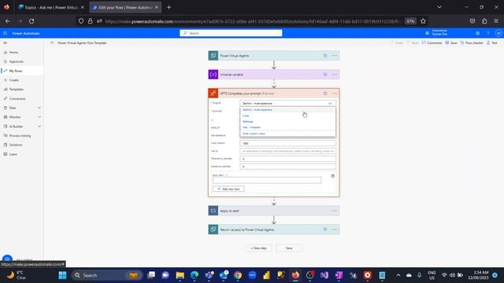Open the help question mark icon

click(x=488, y=33)
